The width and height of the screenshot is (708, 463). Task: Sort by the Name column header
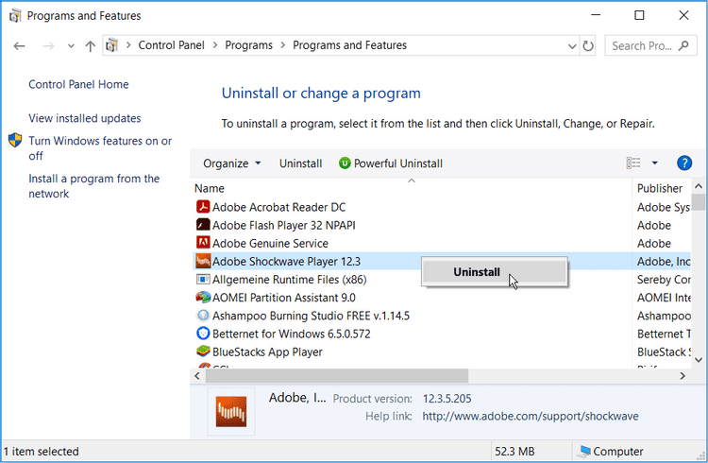pos(411,188)
